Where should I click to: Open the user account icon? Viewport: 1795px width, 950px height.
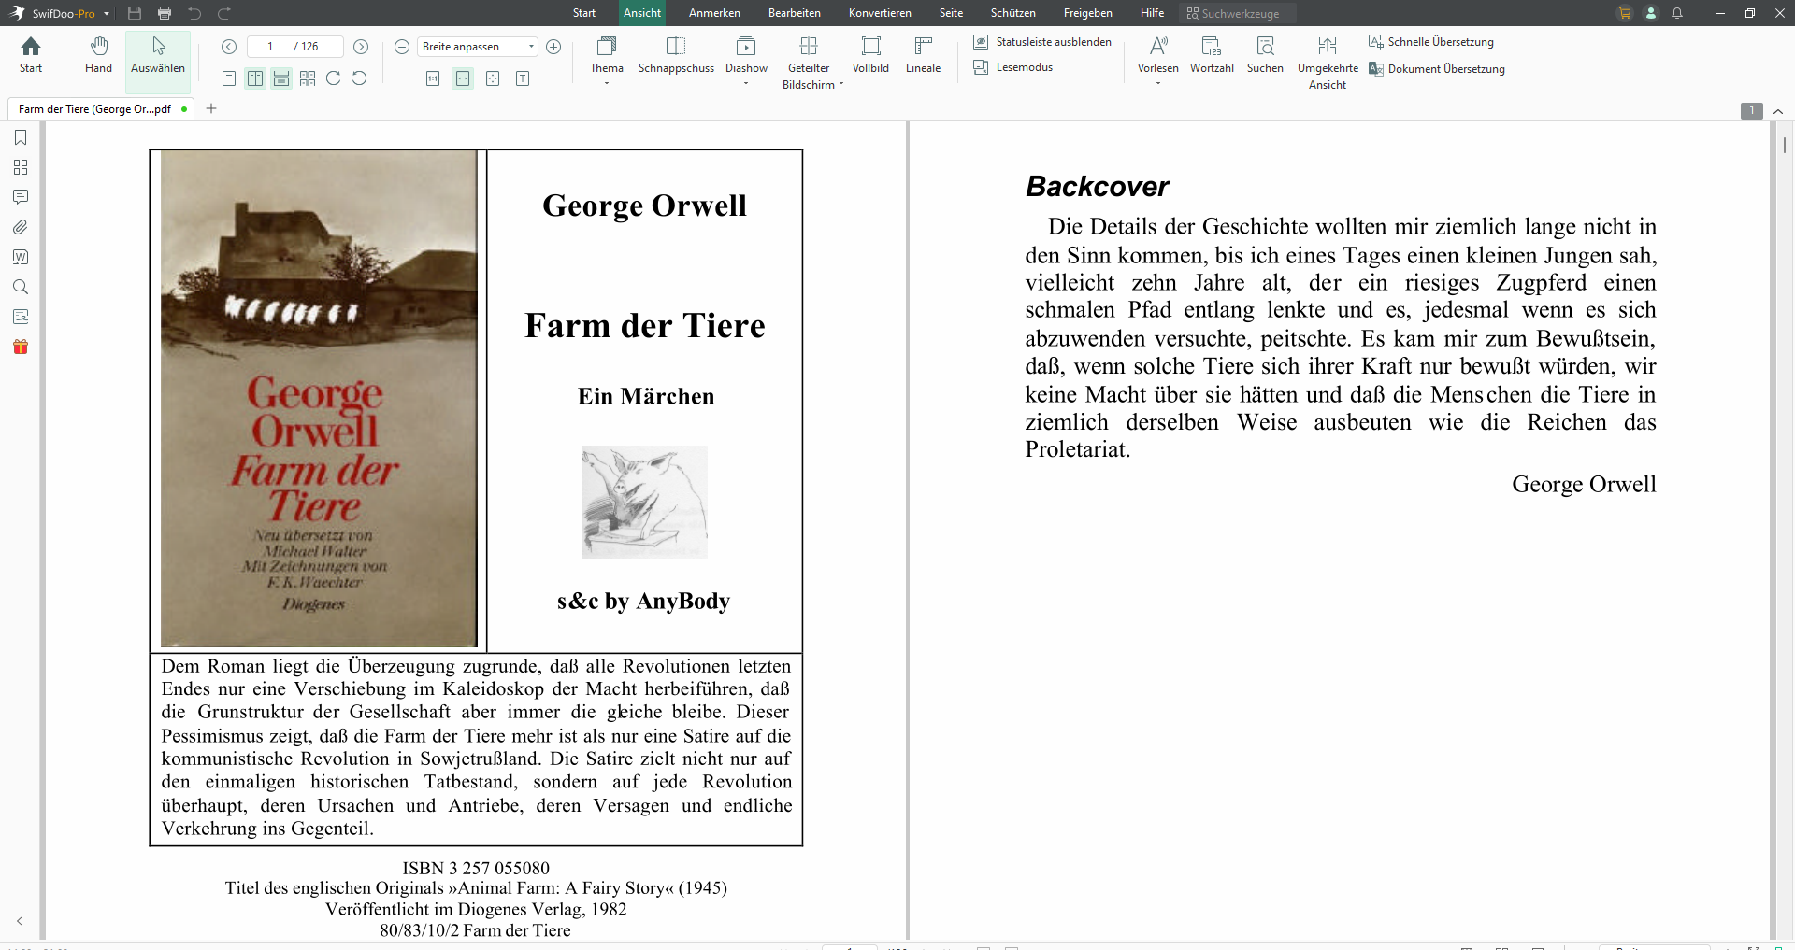coord(1651,13)
